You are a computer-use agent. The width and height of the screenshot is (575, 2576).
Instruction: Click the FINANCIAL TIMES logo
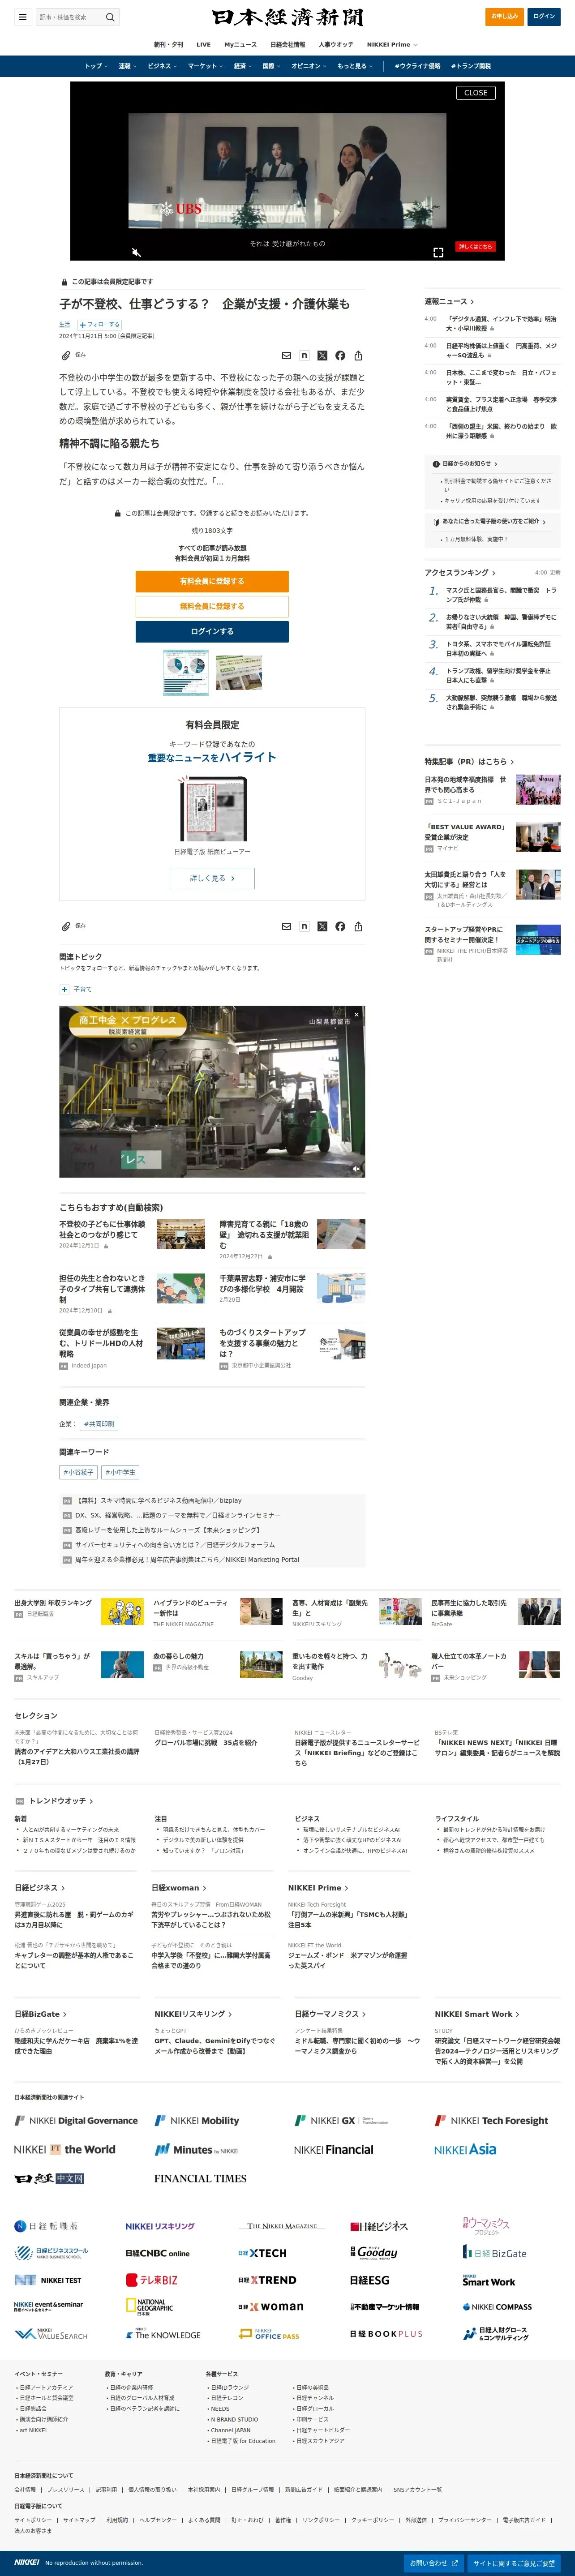pyautogui.click(x=200, y=2178)
